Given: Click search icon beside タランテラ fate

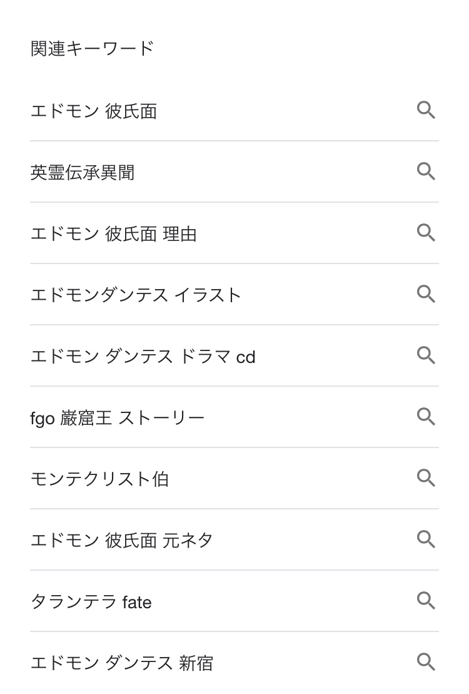Looking at the screenshot, I should (x=426, y=601).
